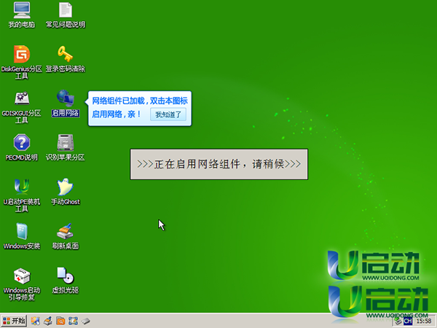Click the first quick-launch colorful desktop icon
The height and width of the screenshot is (328, 437).
36,321
